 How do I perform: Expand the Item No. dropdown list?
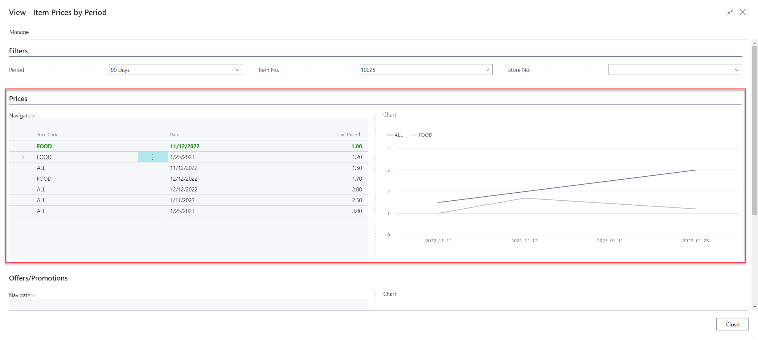tap(487, 70)
